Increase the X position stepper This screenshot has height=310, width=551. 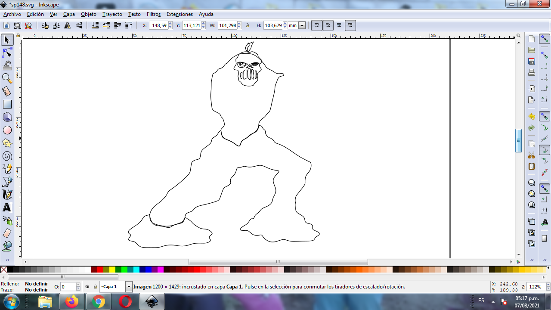170,23
